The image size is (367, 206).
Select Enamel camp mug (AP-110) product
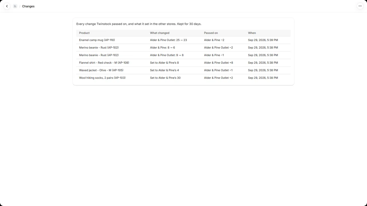click(x=97, y=40)
